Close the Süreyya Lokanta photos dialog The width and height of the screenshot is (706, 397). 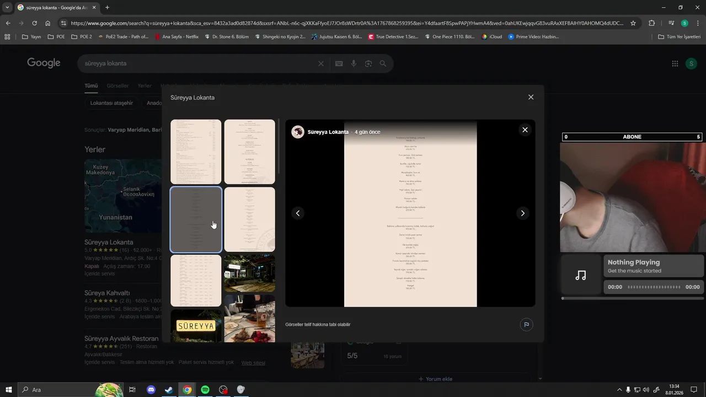click(531, 97)
